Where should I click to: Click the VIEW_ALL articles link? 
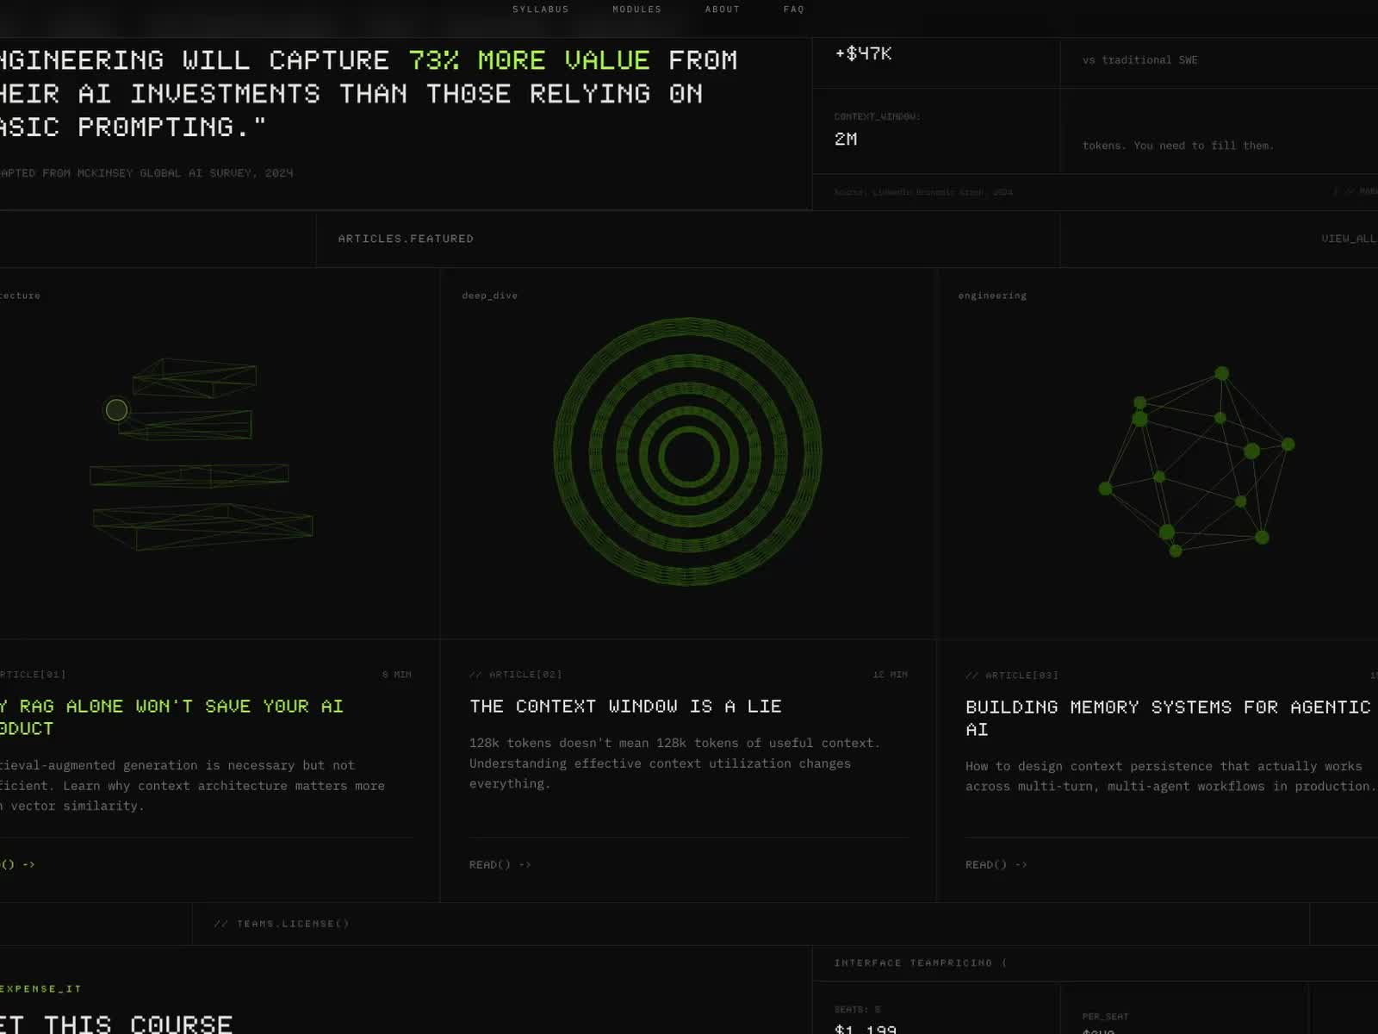click(1348, 239)
